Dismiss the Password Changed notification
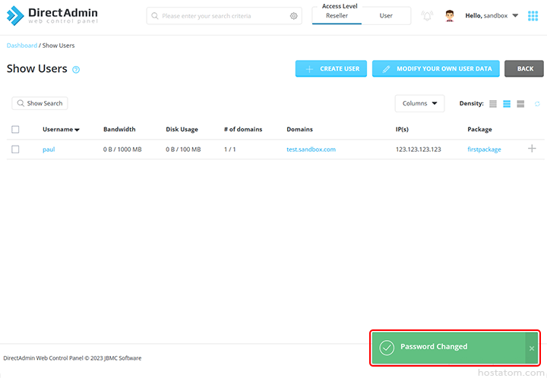 click(531, 348)
